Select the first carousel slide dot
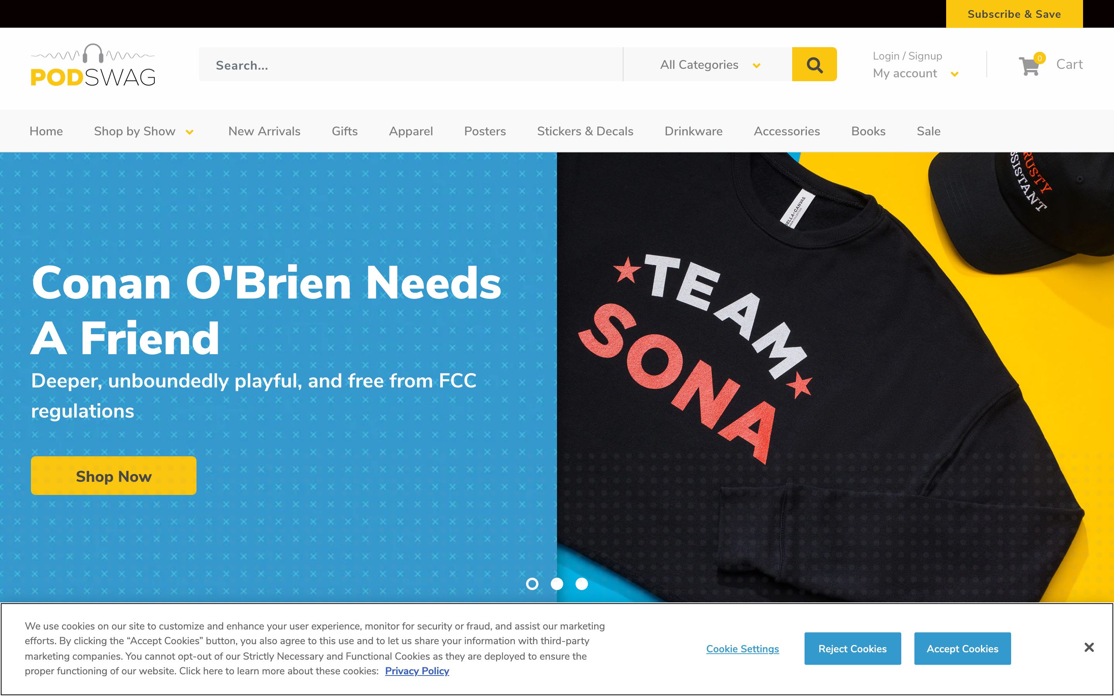 pyautogui.click(x=532, y=584)
